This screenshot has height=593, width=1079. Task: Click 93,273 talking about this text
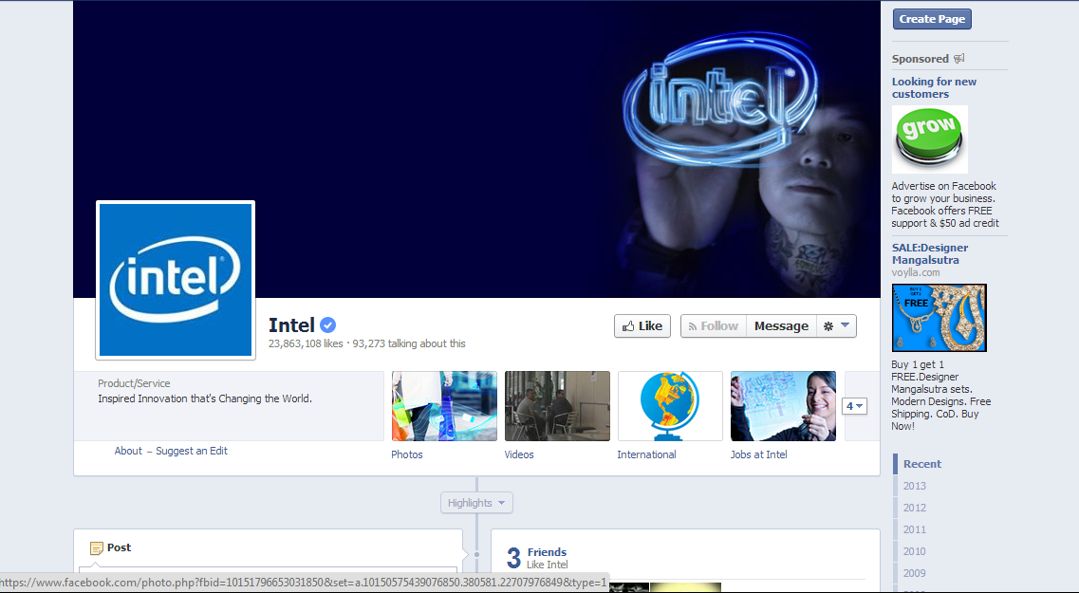click(409, 343)
